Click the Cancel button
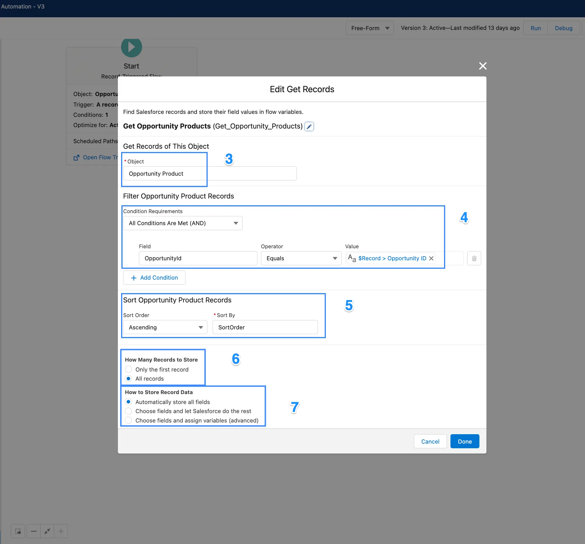Viewport: 585px width, 544px height. (x=430, y=442)
